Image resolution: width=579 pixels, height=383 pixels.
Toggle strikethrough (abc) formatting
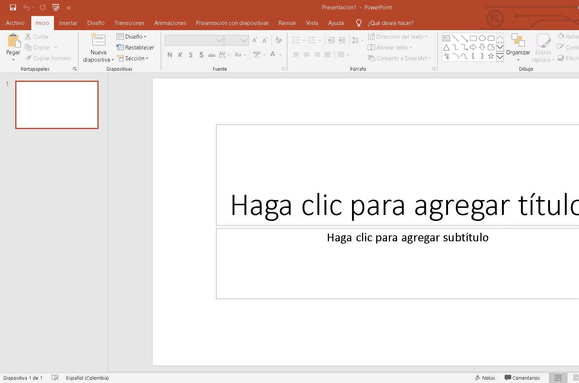click(x=212, y=55)
